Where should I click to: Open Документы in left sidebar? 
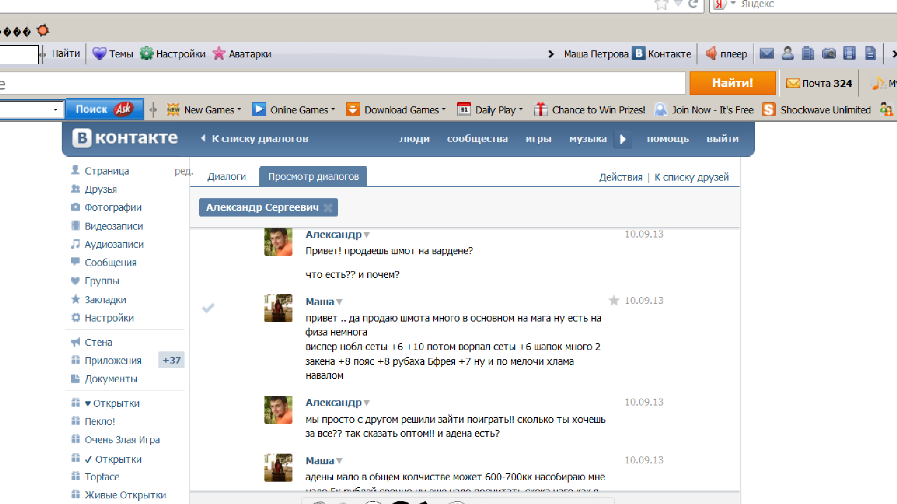[x=111, y=379]
